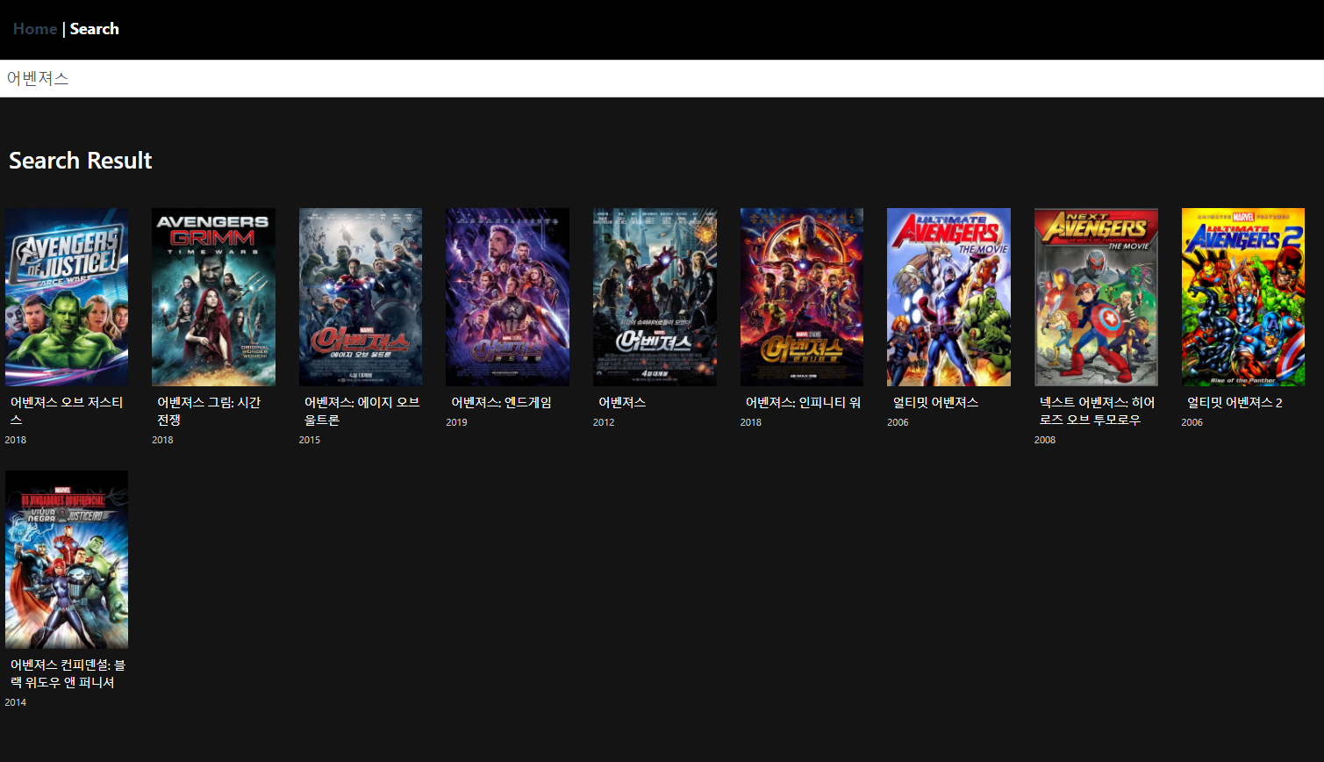Open the Avengers of Justice poster
The image size is (1324, 762).
click(67, 297)
